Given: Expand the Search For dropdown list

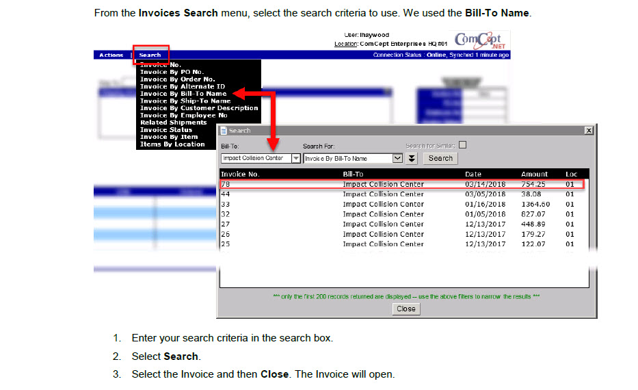Looking at the screenshot, I should pos(397,158).
